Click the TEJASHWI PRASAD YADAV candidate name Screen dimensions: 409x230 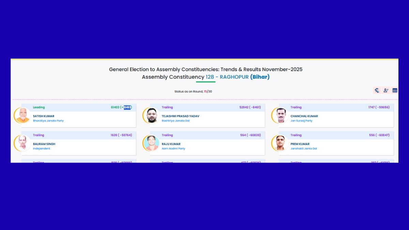coord(180,116)
